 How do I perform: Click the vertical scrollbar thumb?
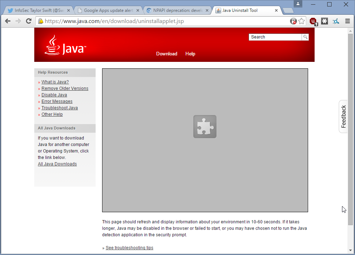coord(350,129)
